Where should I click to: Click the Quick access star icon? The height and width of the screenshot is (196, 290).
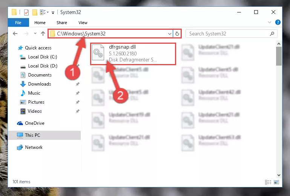point(20,48)
